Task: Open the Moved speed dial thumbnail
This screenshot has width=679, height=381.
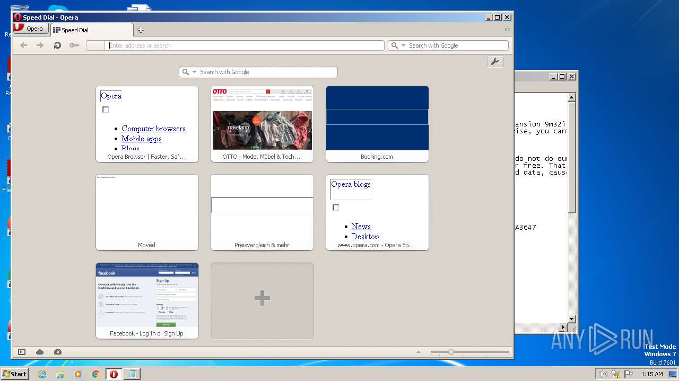Action: coord(147,212)
